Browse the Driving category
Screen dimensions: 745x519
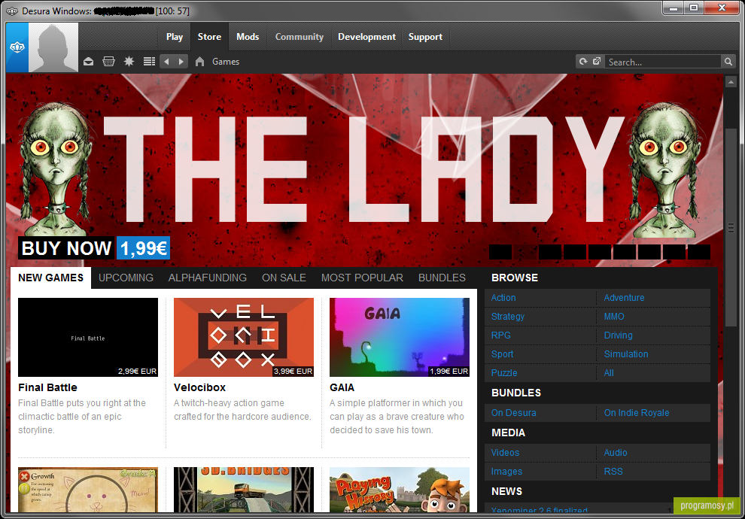(x=618, y=335)
